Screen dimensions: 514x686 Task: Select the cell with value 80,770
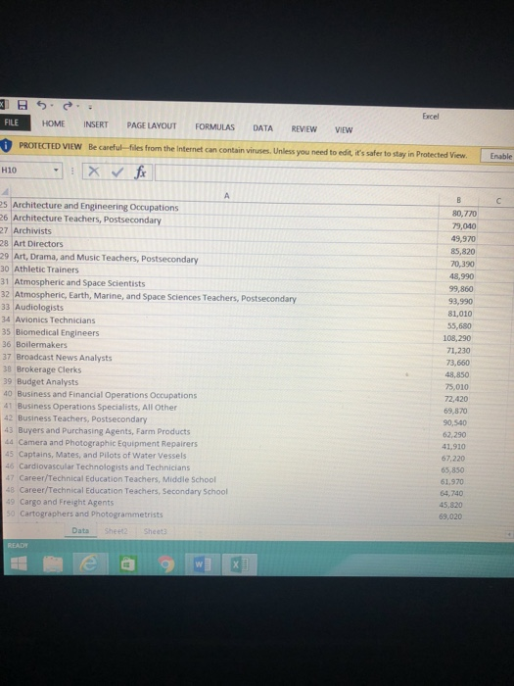(458, 214)
